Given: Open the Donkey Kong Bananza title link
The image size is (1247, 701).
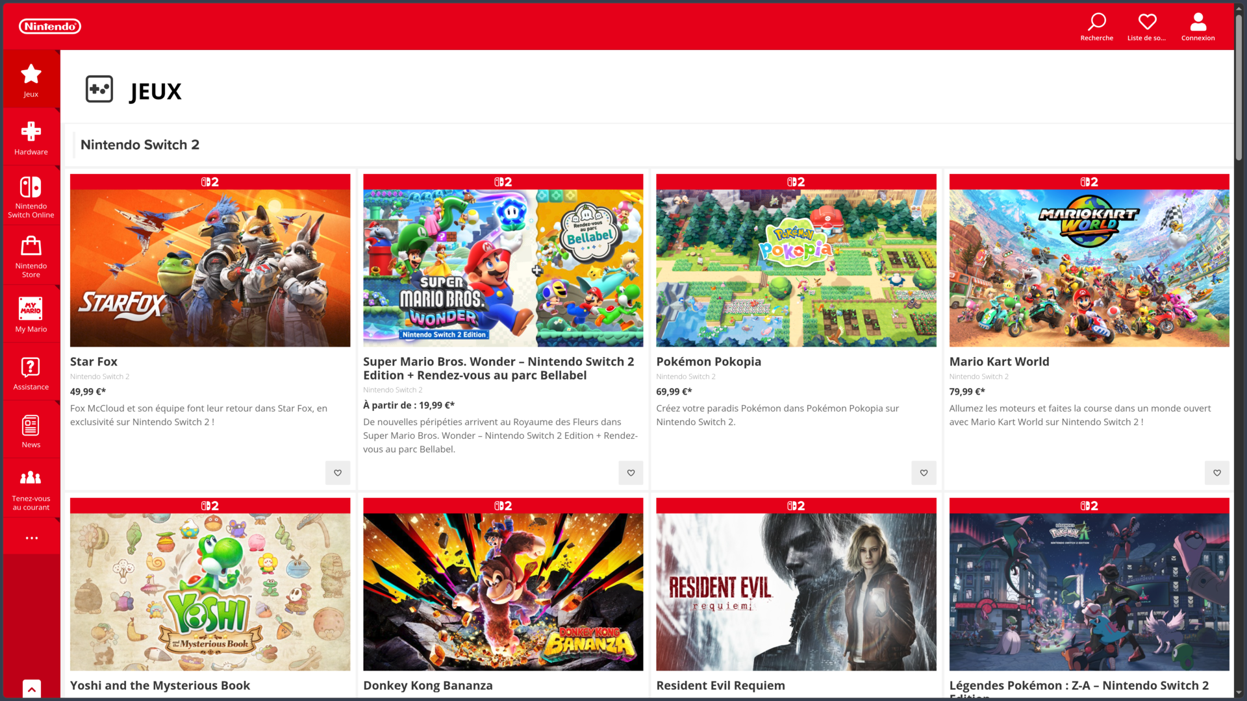Looking at the screenshot, I should [x=427, y=685].
